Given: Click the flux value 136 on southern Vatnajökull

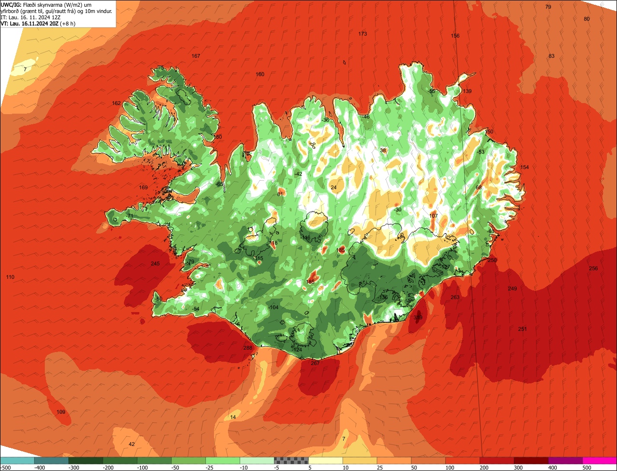Looking at the screenshot, I should pyautogui.click(x=383, y=297).
